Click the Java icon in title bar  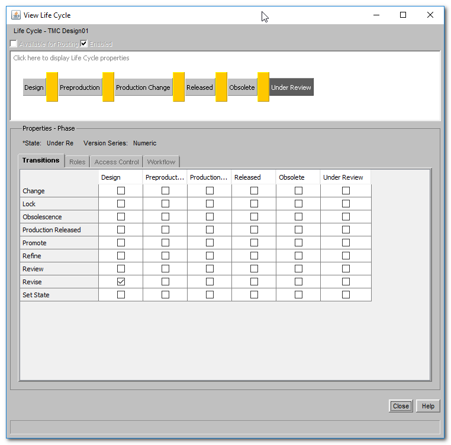(x=15, y=15)
